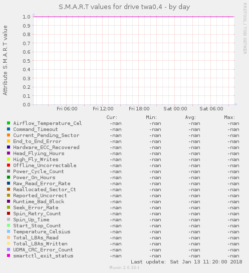249x273 pixels.
Task: Click the 0.5 y-axis tick label
Action: pyautogui.click(x=27, y=61)
